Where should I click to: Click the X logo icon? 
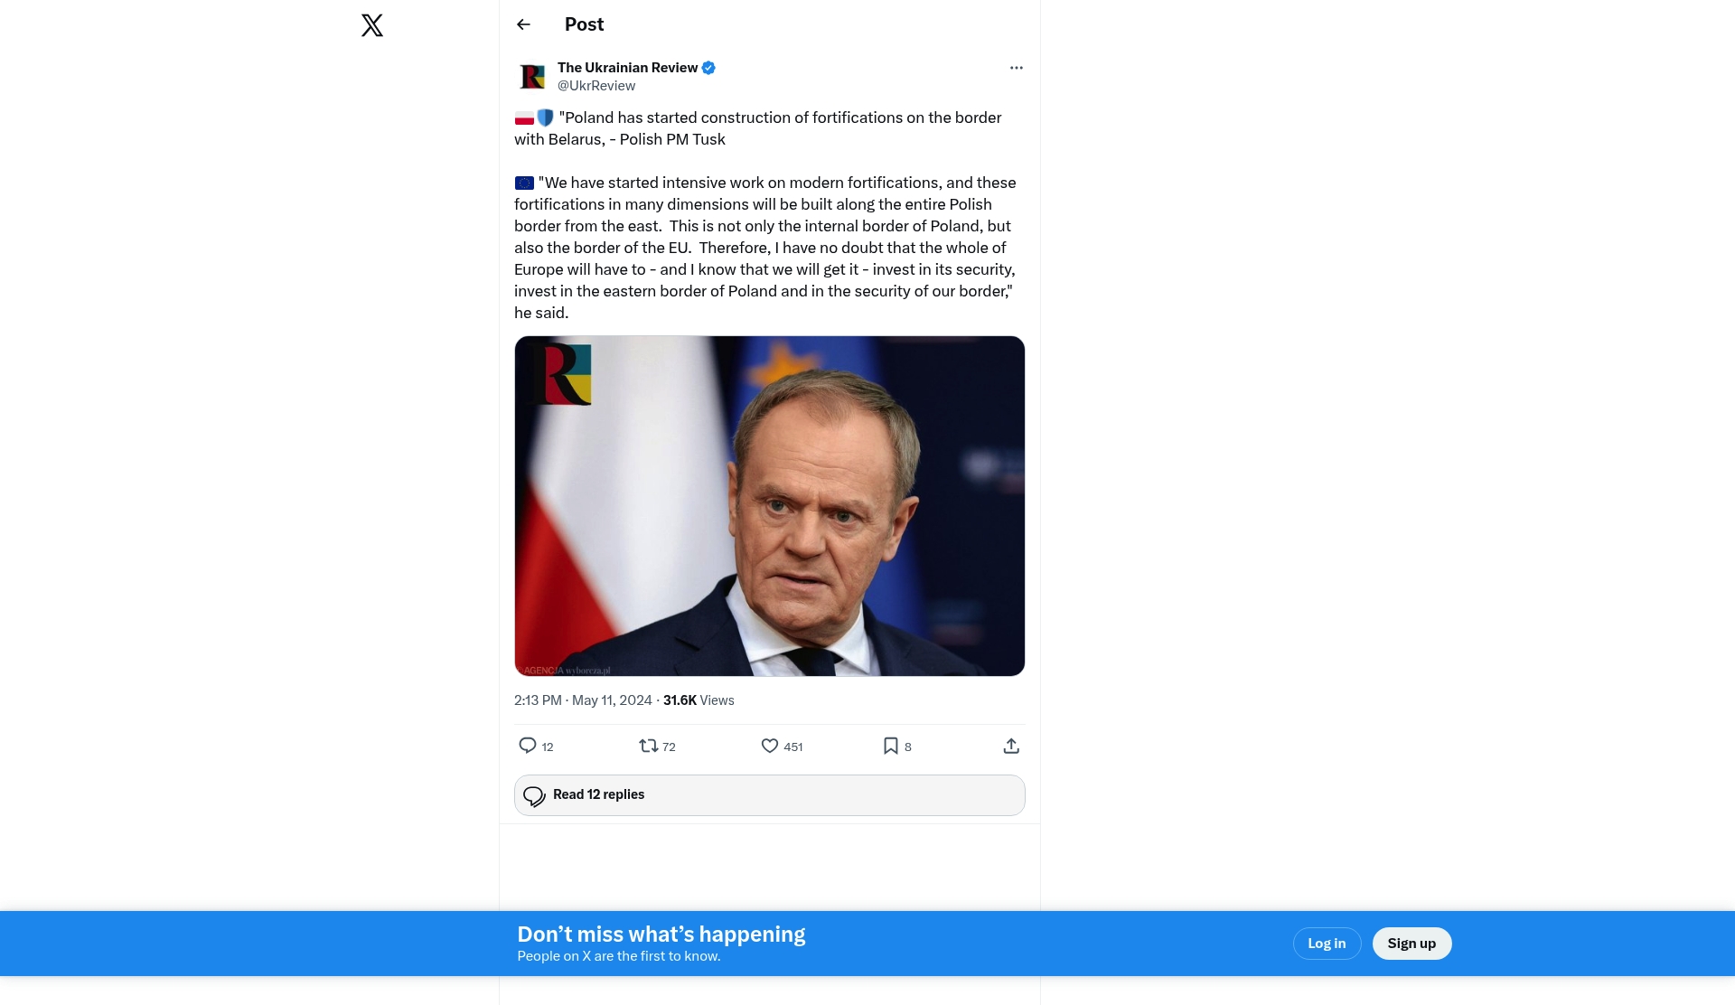(x=371, y=24)
